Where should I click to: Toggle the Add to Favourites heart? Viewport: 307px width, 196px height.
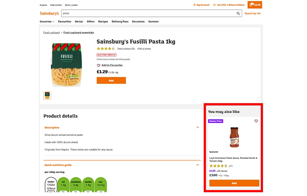pyautogui.click(x=99, y=65)
